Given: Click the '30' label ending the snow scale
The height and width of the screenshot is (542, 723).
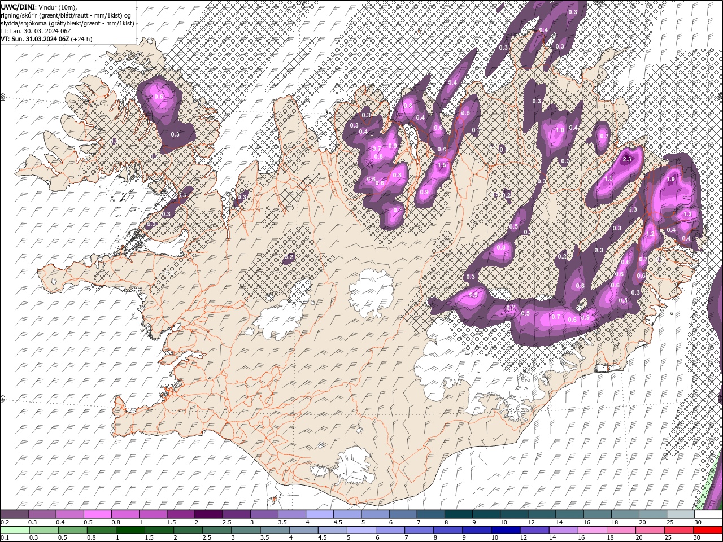Looking at the screenshot, I should point(698,523).
